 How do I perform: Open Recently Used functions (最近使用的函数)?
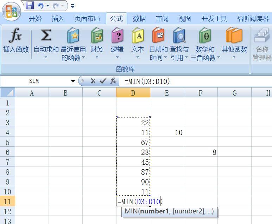(x=73, y=44)
